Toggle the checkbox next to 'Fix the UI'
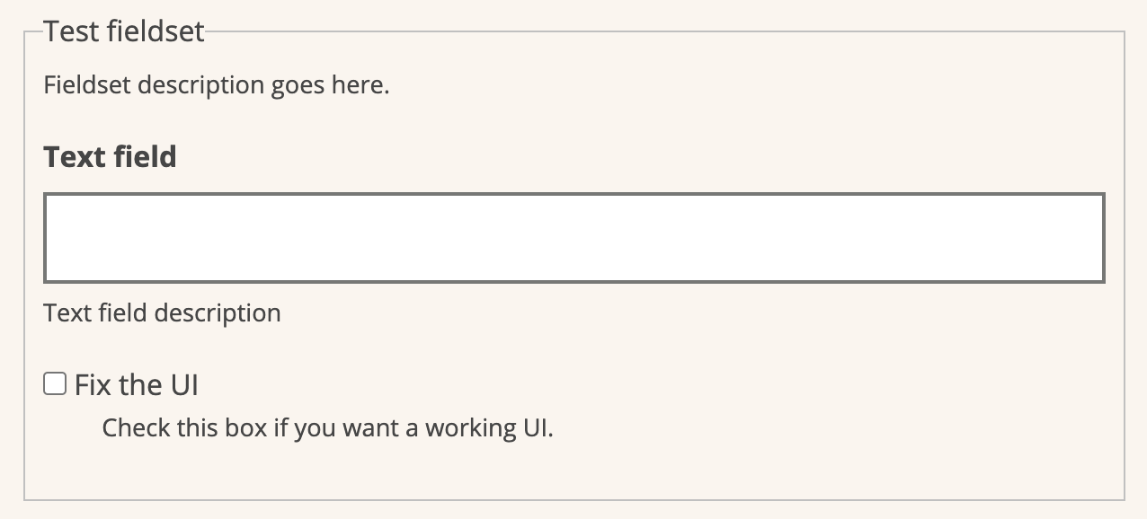Viewport: 1147px width, 519px height. click(x=55, y=384)
